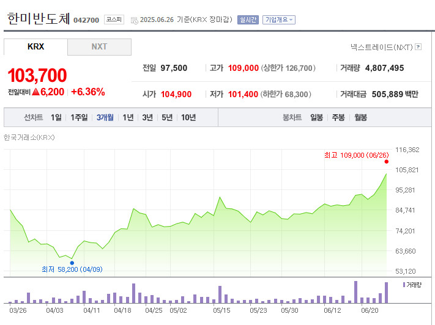
Task: Click the 코스피 market badge
Action: (x=114, y=20)
